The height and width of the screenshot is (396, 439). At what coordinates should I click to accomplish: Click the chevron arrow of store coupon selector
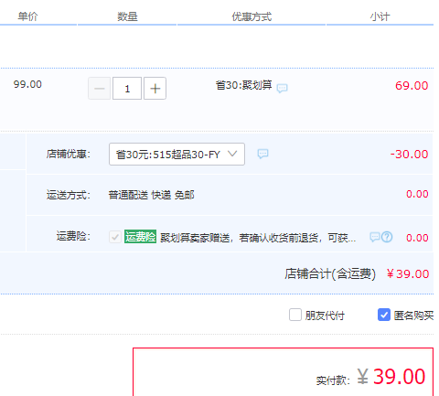(x=232, y=154)
